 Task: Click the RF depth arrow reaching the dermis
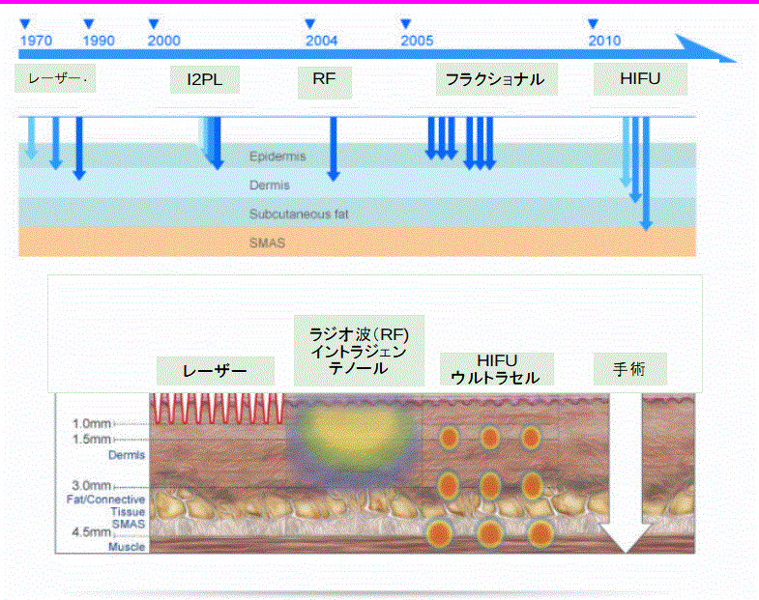[333, 149]
